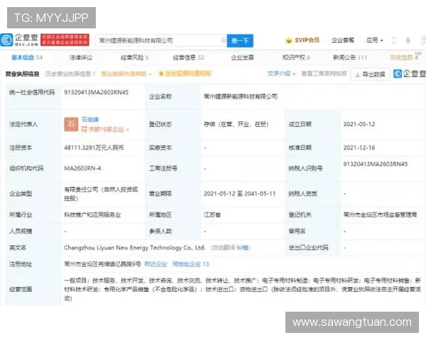Select the industry 科技推广和应用服务业
The height and width of the screenshot is (340, 426).
[92, 215]
